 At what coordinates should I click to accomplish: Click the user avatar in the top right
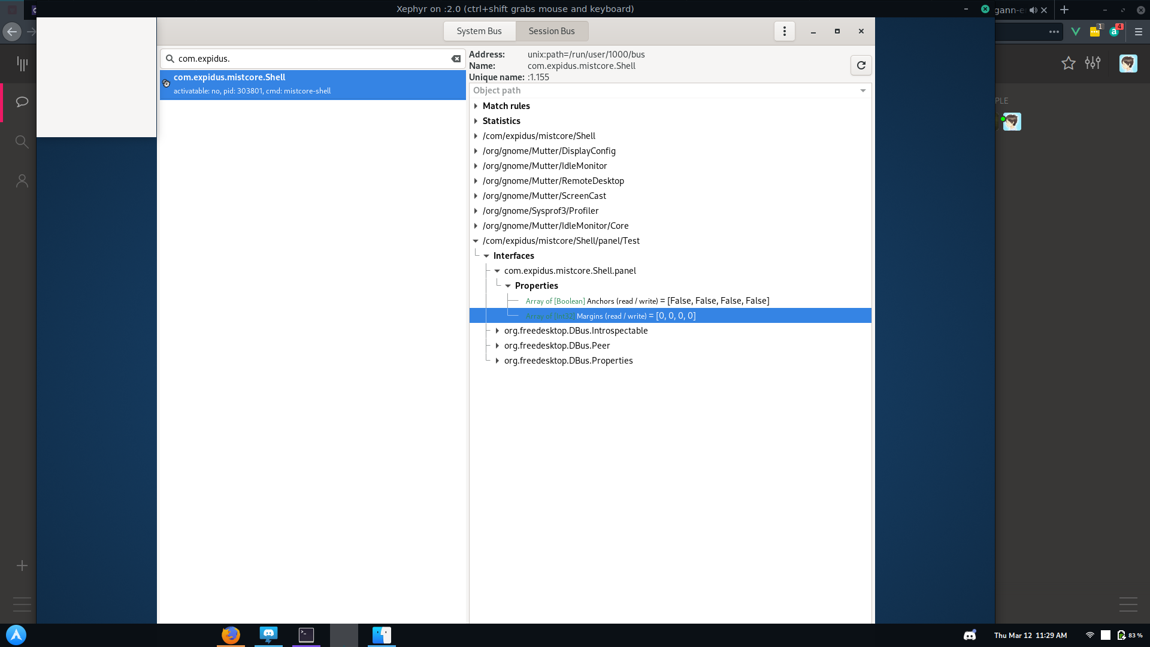[x=1128, y=63]
